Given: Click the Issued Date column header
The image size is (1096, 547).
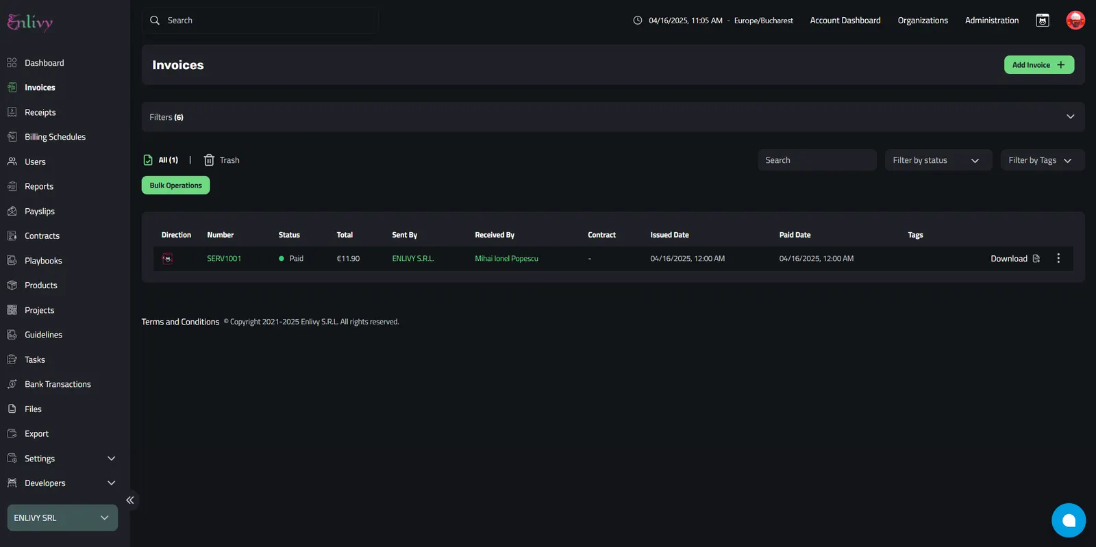Looking at the screenshot, I should (670, 235).
